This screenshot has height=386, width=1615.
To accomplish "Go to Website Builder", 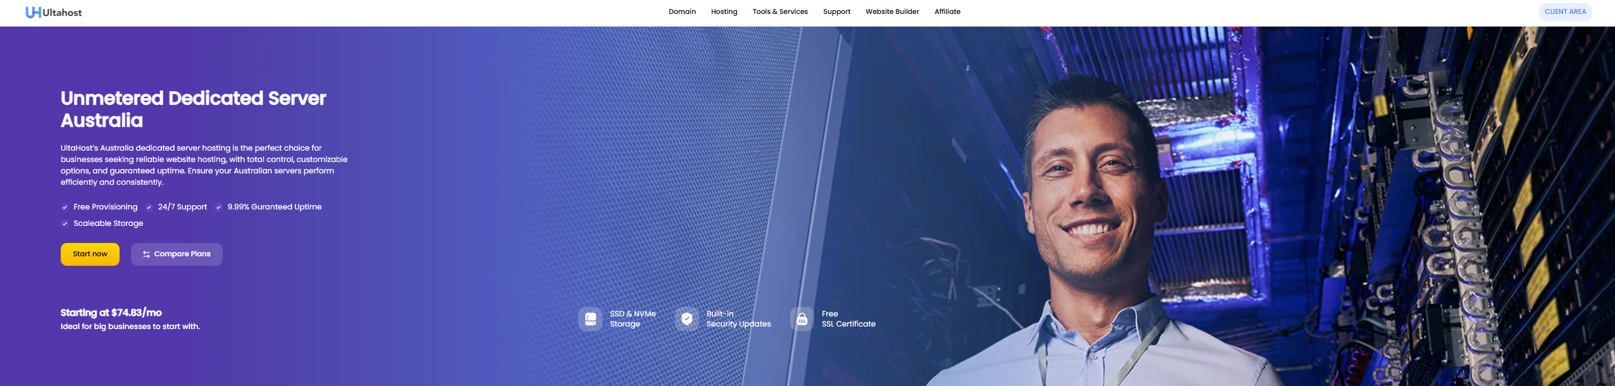I will click(892, 11).
